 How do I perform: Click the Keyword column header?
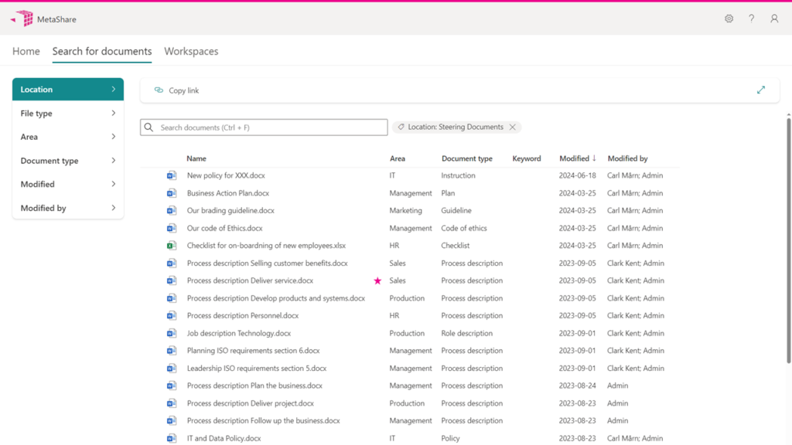pyautogui.click(x=526, y=158)
